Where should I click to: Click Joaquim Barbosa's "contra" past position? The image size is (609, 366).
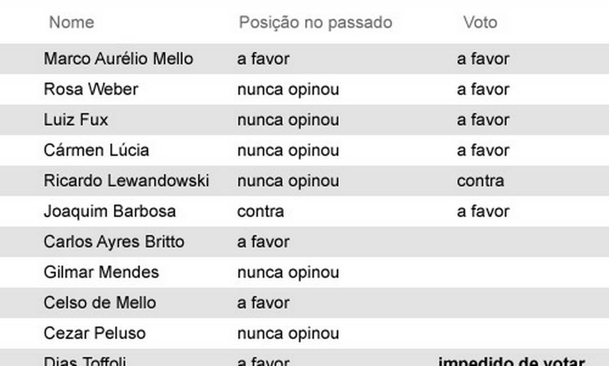tap(260, 211)
